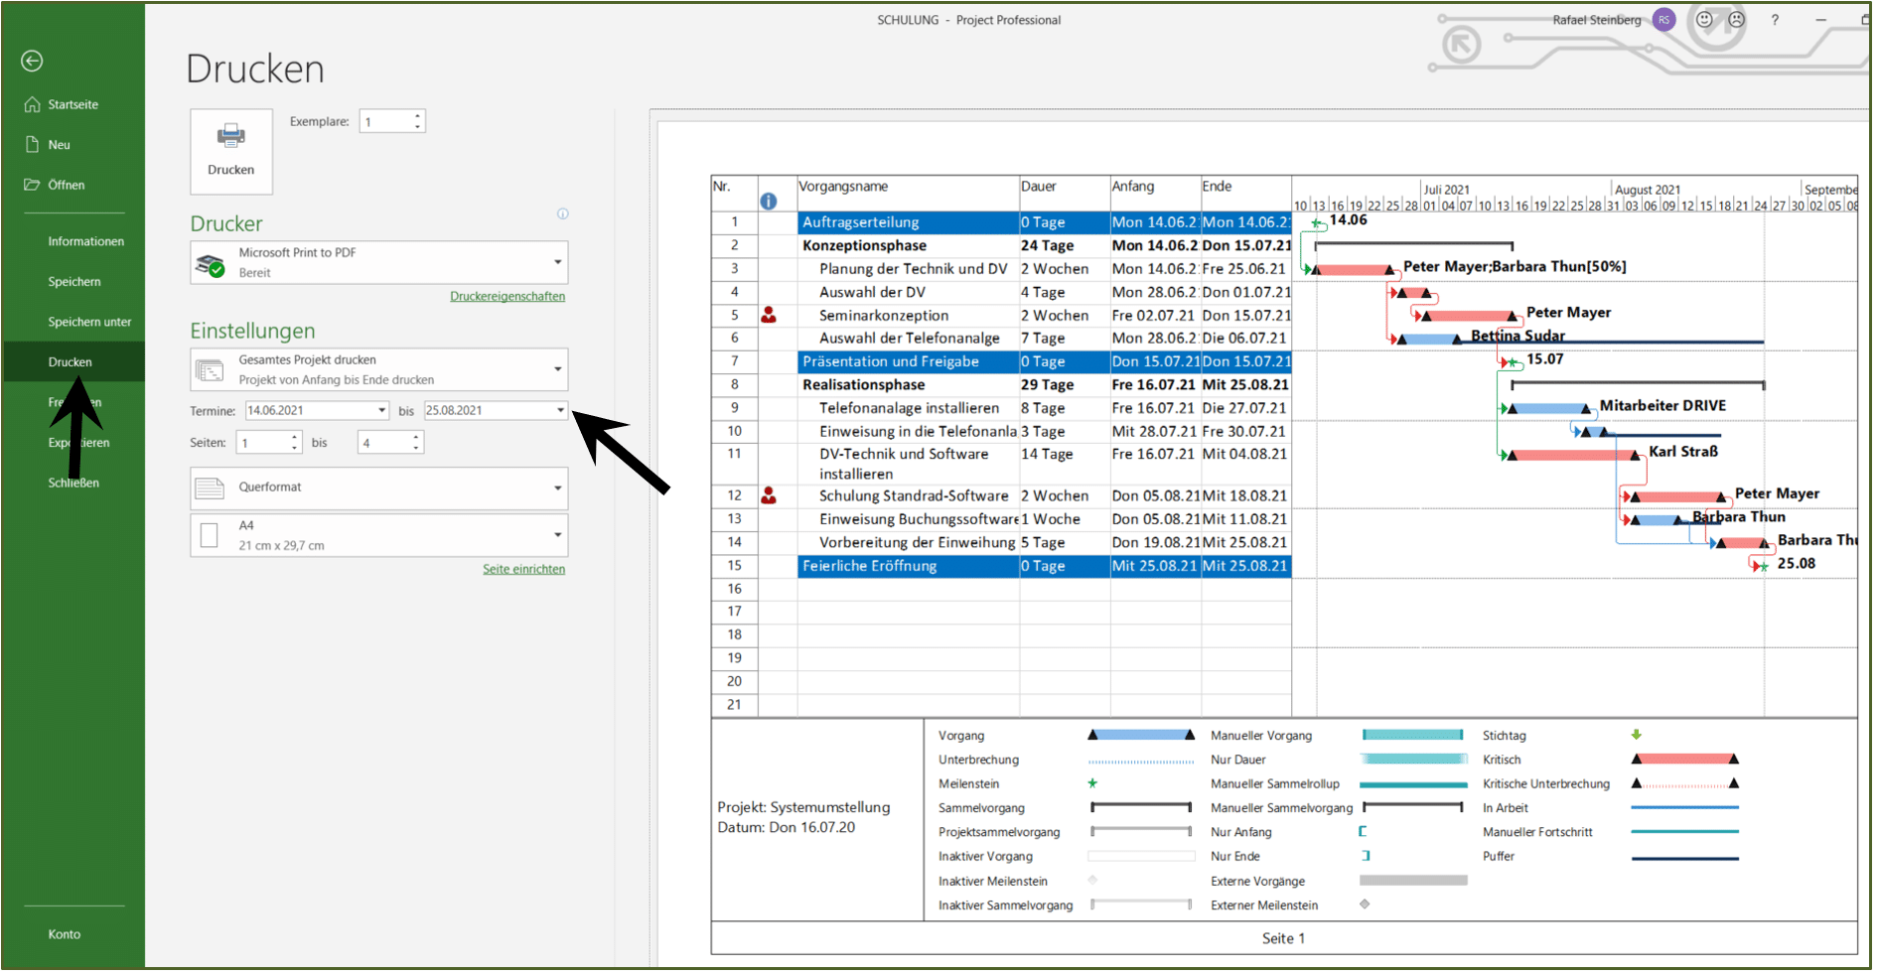Viewport: 1878px width, 975px height.
Task: Go to the Informationen page
Action: pyautogui.click(x=85, y=241)
